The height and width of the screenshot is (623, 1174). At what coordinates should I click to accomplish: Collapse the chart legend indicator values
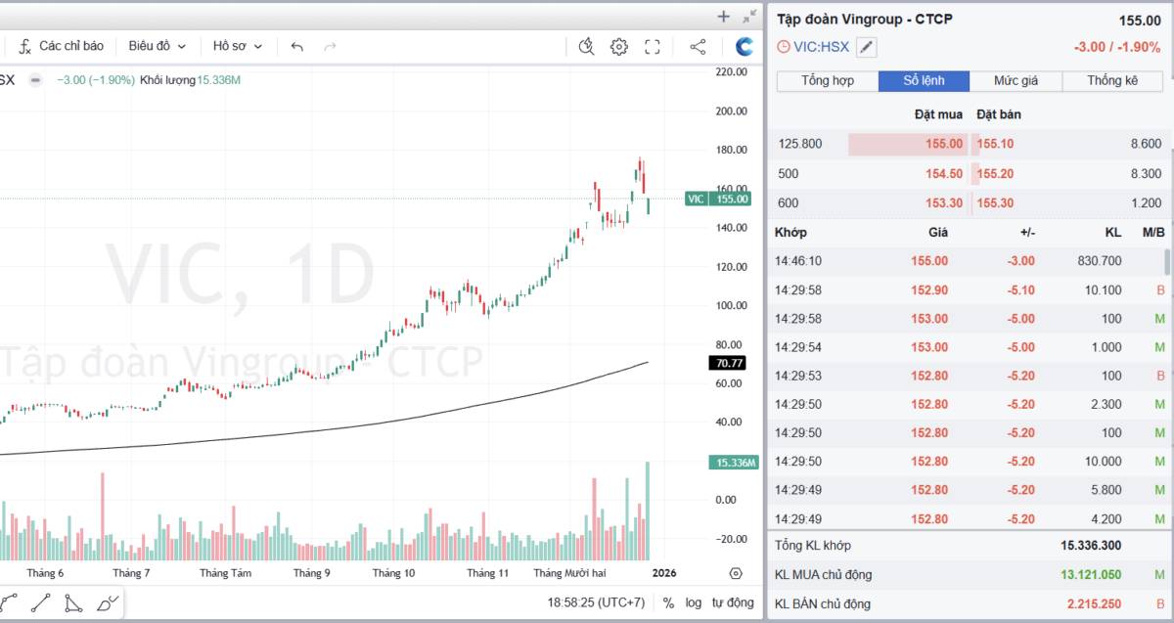(x=35, y=80)
